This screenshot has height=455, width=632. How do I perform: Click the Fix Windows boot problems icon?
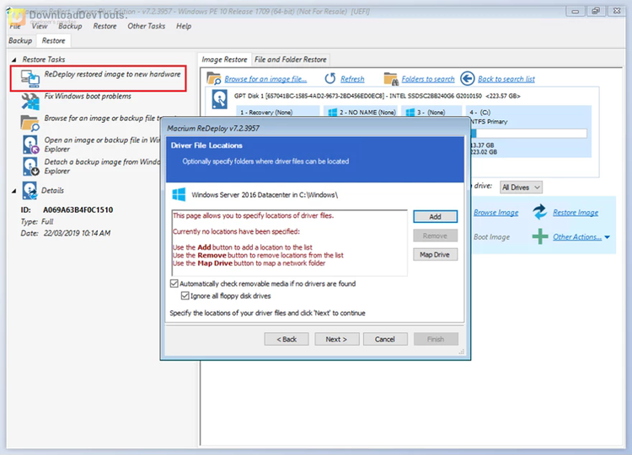click(x=30, y=101)
